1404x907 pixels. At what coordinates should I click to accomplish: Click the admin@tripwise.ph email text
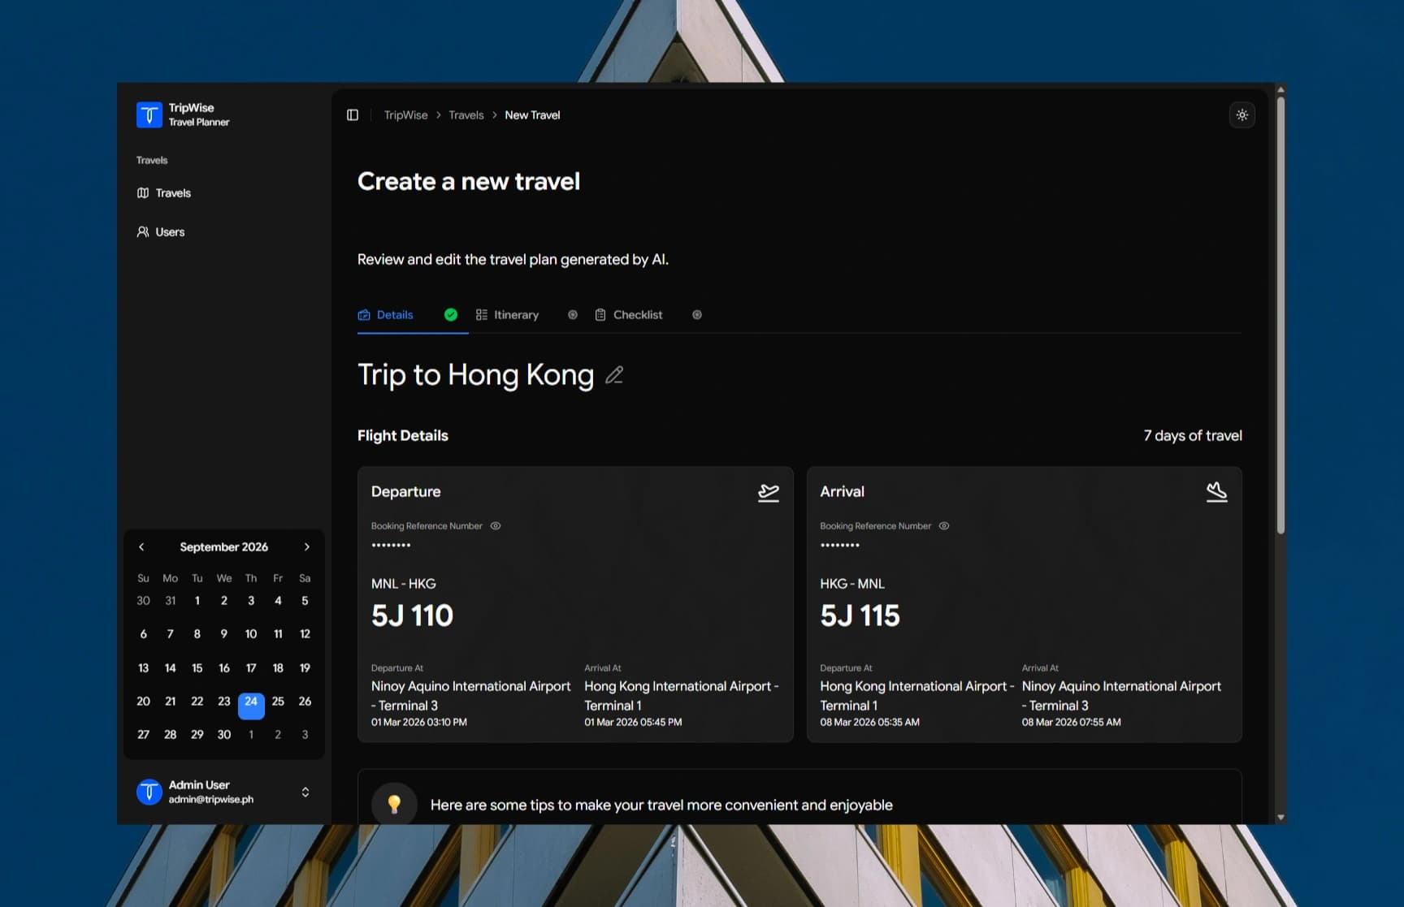[x=211, y=800]
